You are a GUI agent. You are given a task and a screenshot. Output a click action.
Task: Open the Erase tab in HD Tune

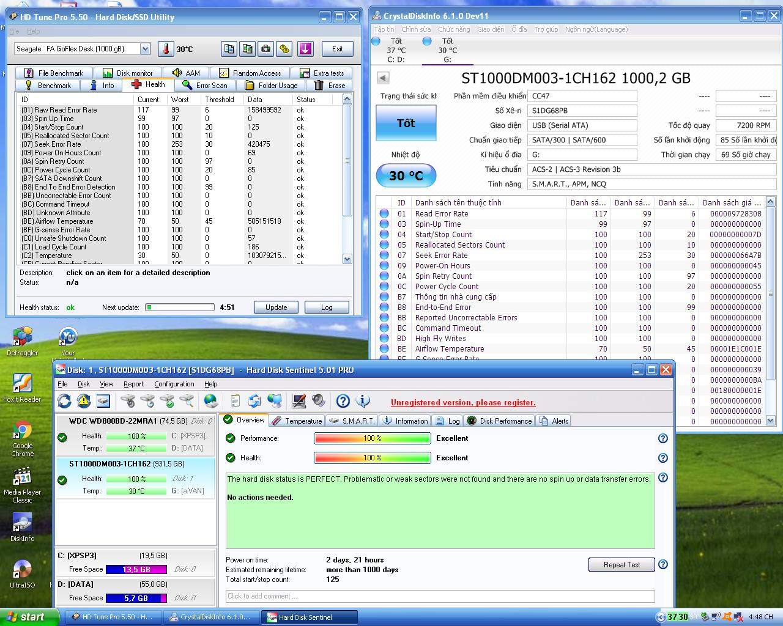click(330, 86)
